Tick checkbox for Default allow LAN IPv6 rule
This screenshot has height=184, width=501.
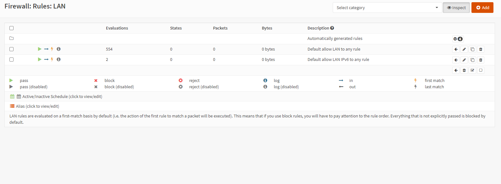[12, 59]
